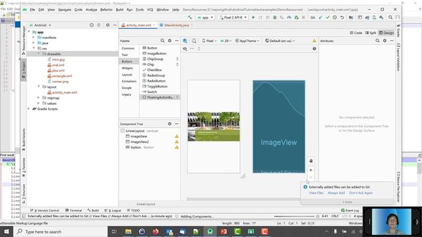Open the Default (en-us) locale dropdown
The width and height of the screenshot is (422, 237).
point(280,41)
